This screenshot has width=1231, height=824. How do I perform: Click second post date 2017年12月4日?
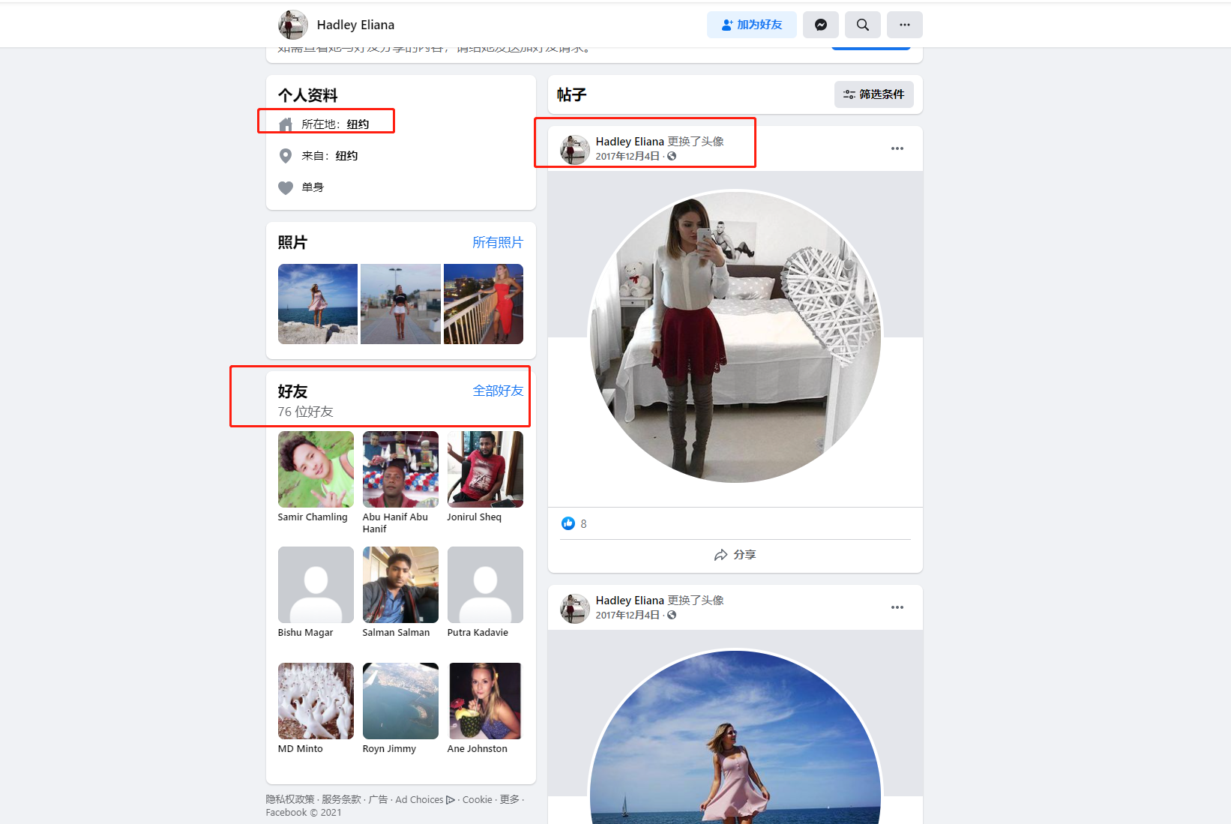(x=627, y=616)
